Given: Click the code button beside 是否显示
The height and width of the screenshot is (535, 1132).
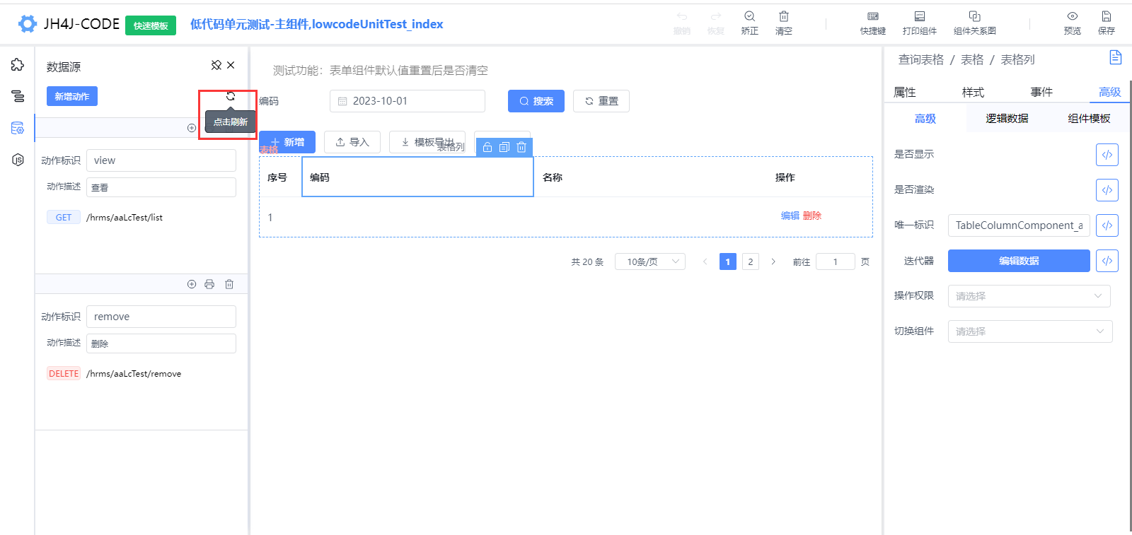Looking at the screenshot, I should (1107, 155).
